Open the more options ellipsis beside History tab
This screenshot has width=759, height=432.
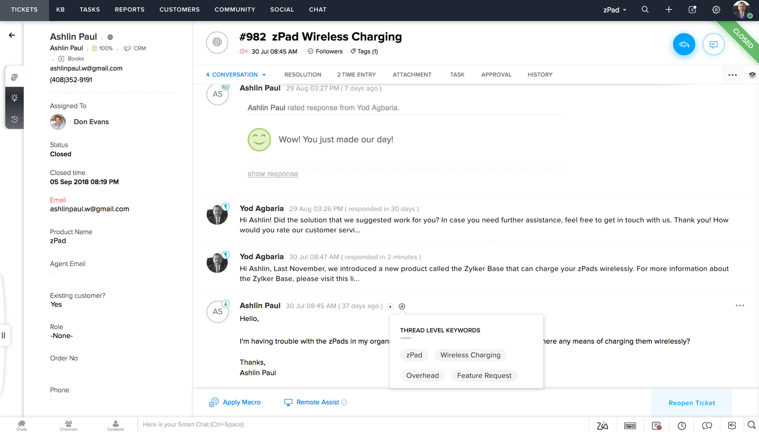(x=732, y=75)
